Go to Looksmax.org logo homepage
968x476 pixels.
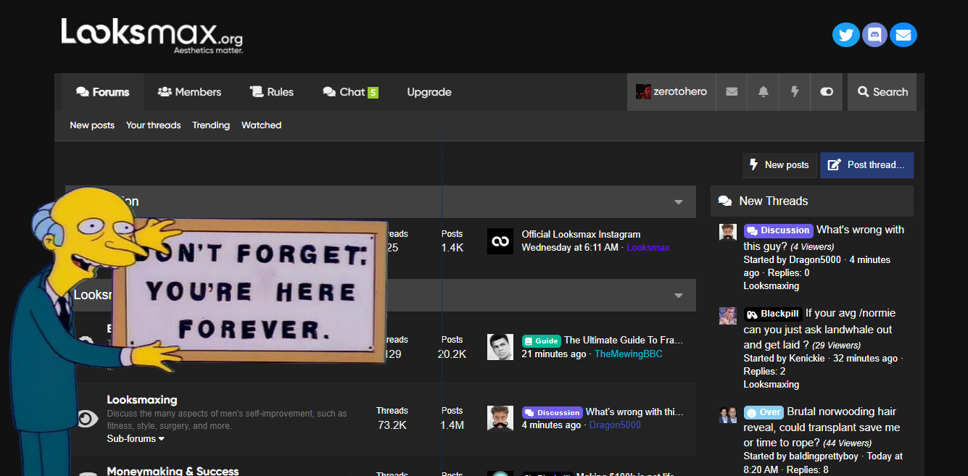click(x=152, y=36)
